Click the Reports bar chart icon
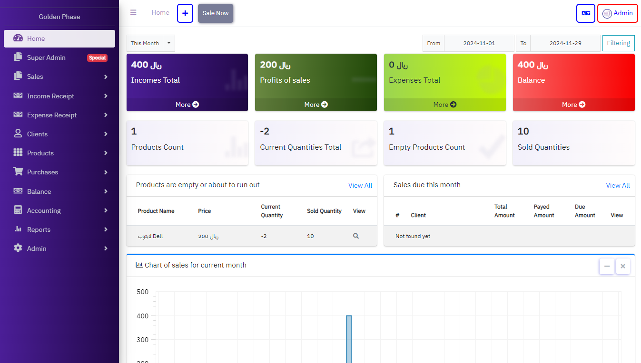Viewport: 641px width, 363px height. point(18,229)
